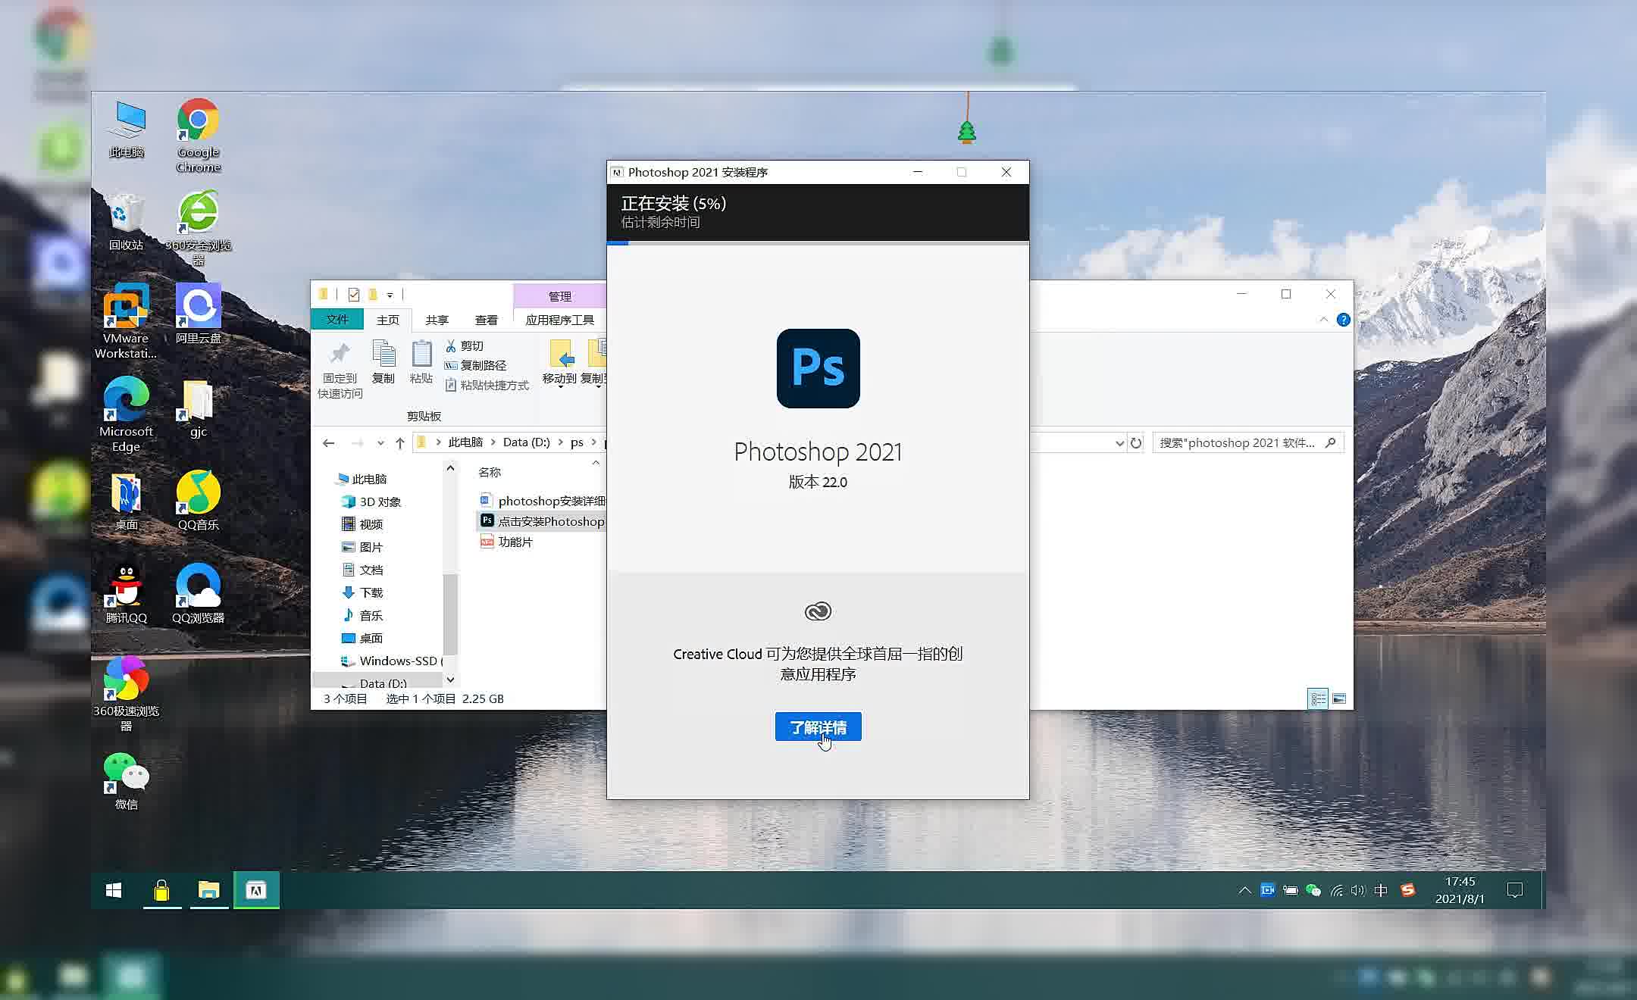The image size is (1637, 1000).
Task: Launch the 360极速浏览器 desktop shortcut
Action: point(126,693)
